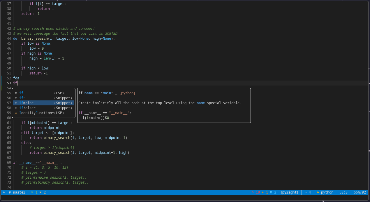Click the 'master' branch name in statusline
The width and height of the screenshot is (370, 202).
19,192
